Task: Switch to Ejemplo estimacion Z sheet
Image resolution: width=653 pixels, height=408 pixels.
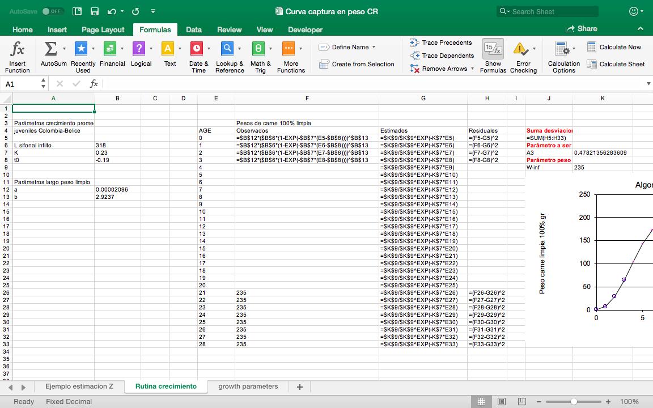Action: (x=79, y=386)
